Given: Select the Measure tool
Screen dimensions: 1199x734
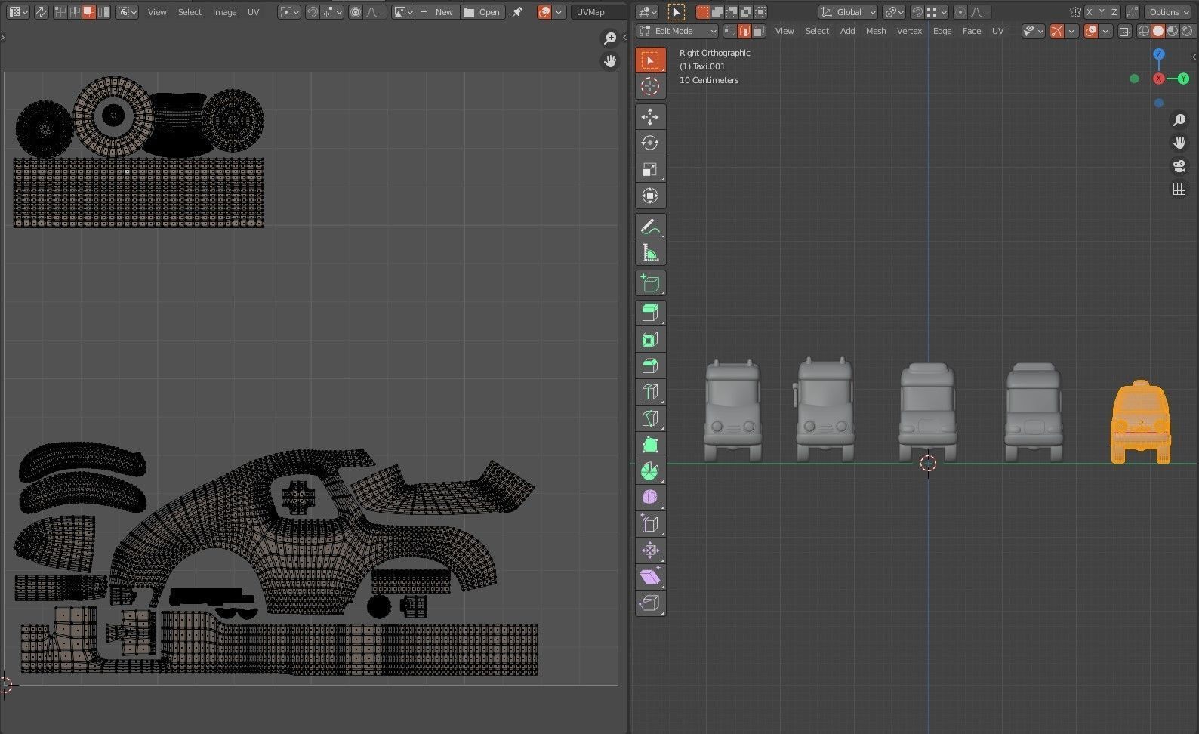Looking at the screenshot, I should (650, 253).
